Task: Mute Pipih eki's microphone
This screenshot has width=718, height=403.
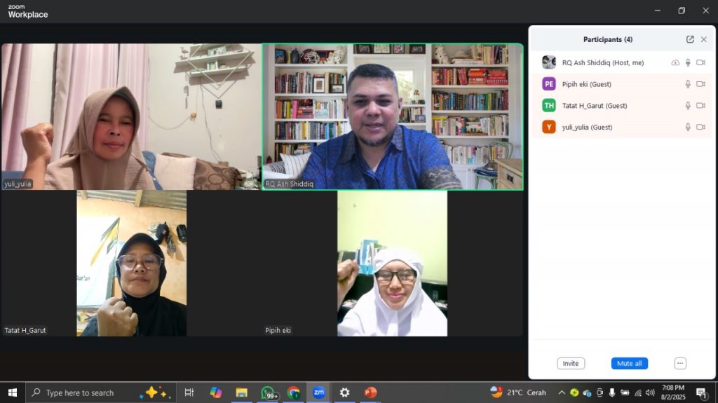Action: (x=688, y=84)
